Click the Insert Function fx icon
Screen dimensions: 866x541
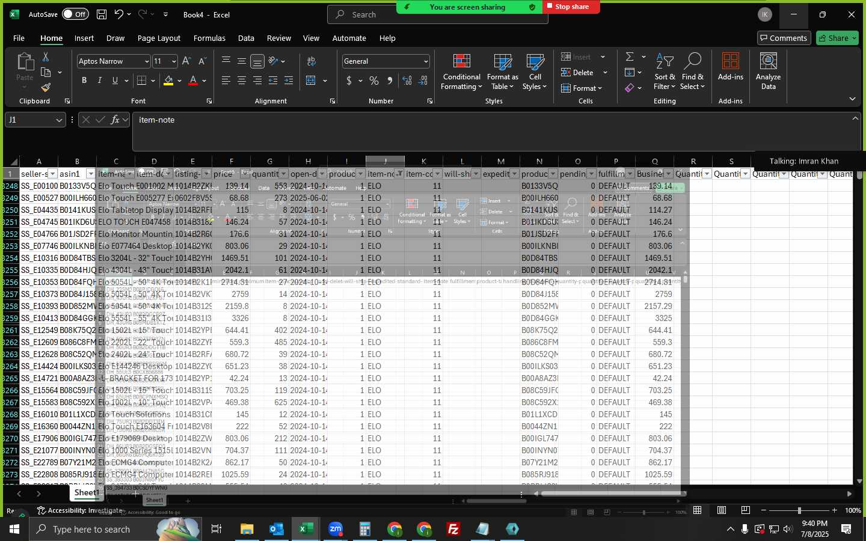115,120
